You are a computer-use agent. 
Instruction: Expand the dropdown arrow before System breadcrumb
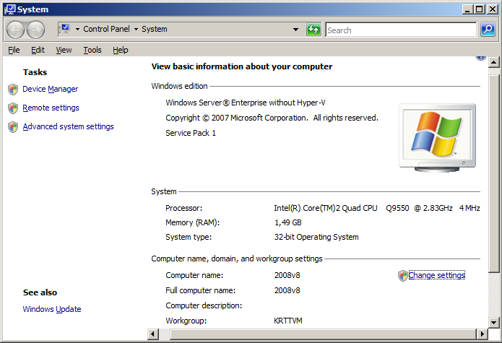[x=136, y=29]
